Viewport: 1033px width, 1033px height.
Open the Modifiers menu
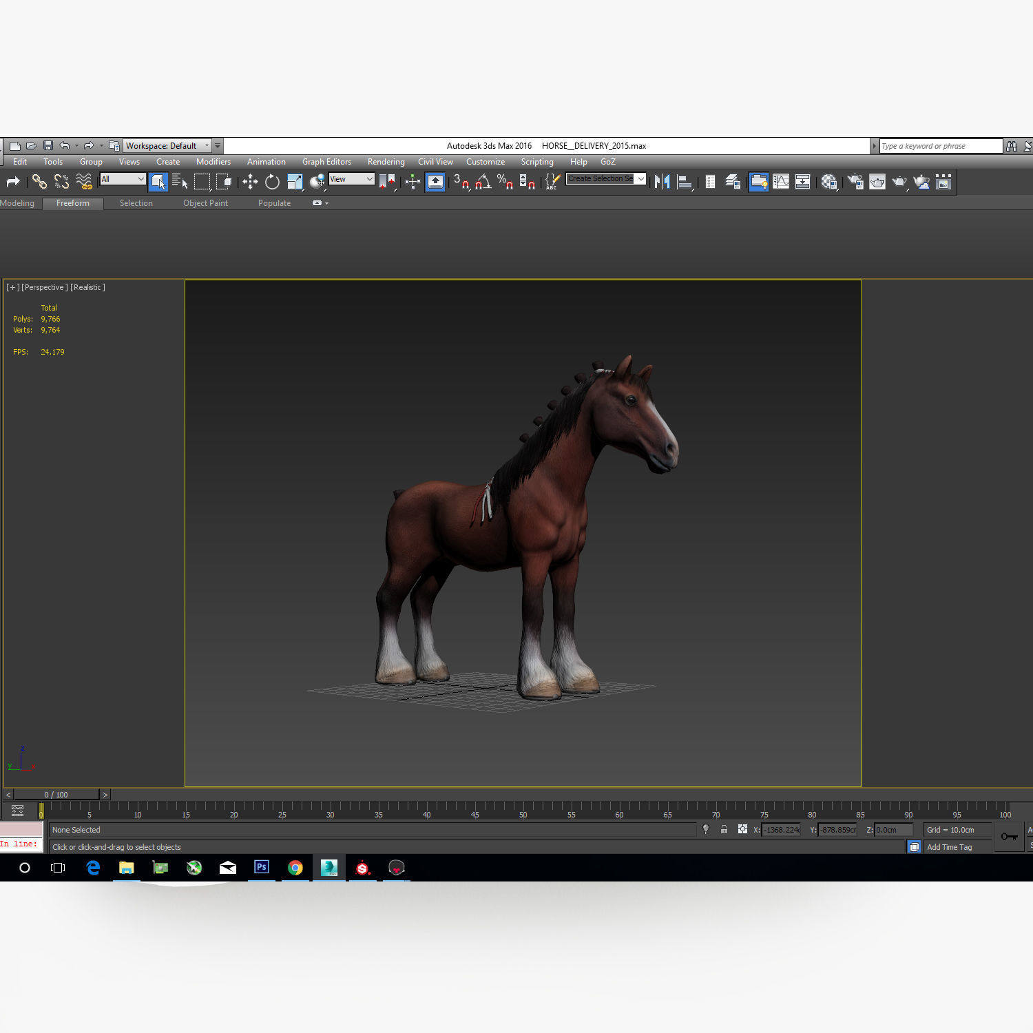coord(213,162)
